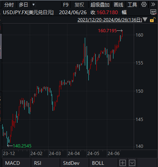
Task: Switch to 分时 intraday tab
Action: (x=9, y=5)
